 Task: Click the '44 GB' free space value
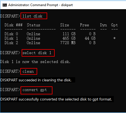coord(90,38)
